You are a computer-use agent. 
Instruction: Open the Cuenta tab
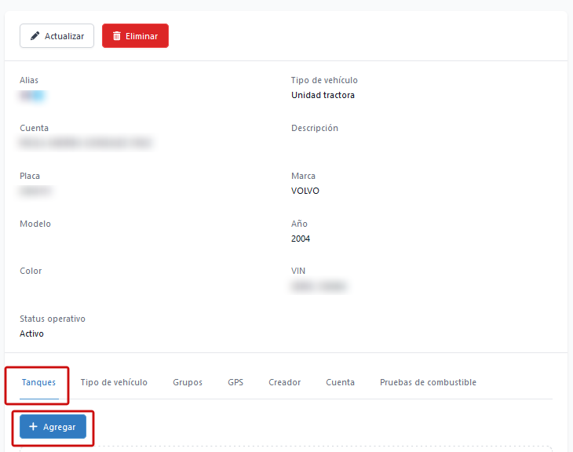click(x=340, y=382)
